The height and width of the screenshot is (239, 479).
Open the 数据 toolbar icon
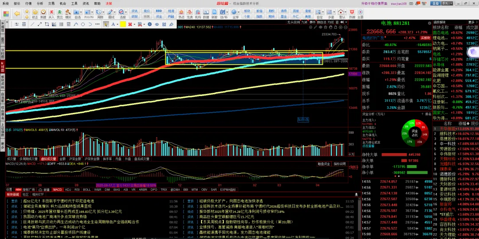[206, 12]
